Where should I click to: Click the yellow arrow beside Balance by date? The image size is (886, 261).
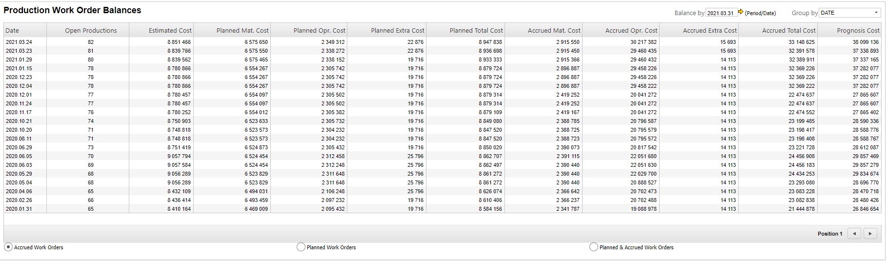coord(741,13)
